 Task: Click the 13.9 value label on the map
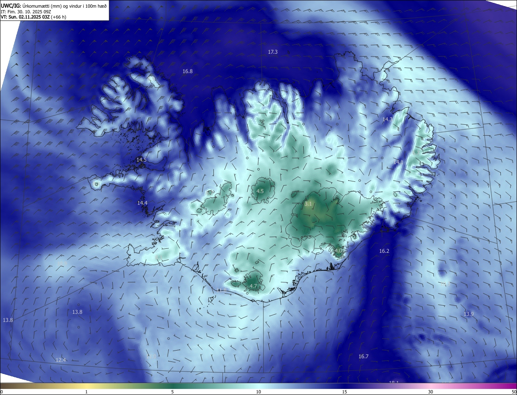469,314
